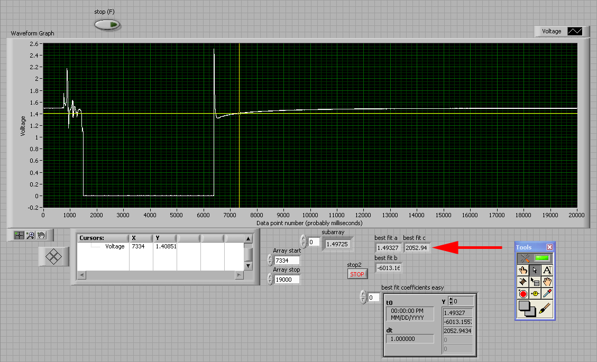The height and width of the screenshot is (362, 597).
Task: Open the graph palette zoom options
Action: (x=30, y=235)
